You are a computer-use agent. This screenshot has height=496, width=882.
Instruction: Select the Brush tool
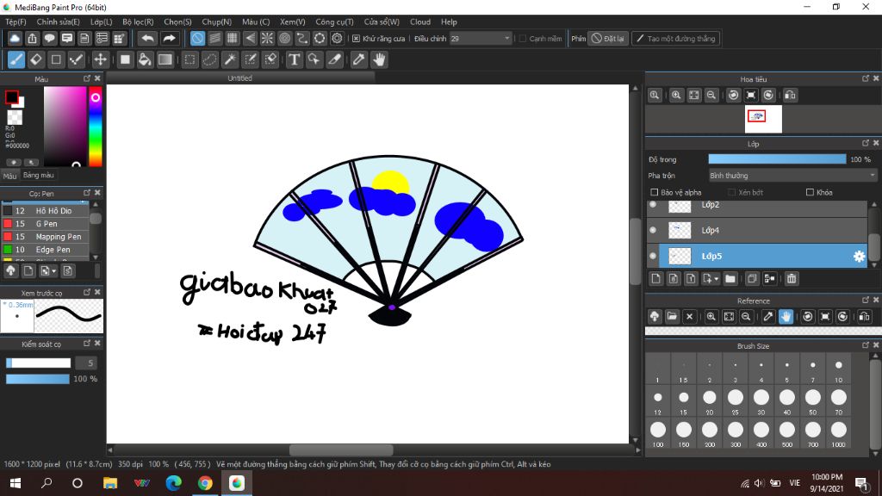tap(16, 59)
